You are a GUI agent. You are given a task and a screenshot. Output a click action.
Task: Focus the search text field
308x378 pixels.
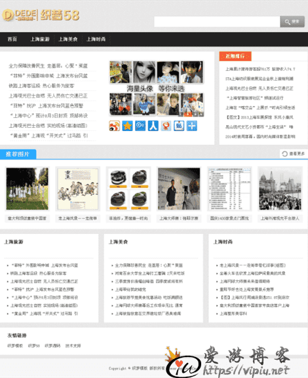217,22
